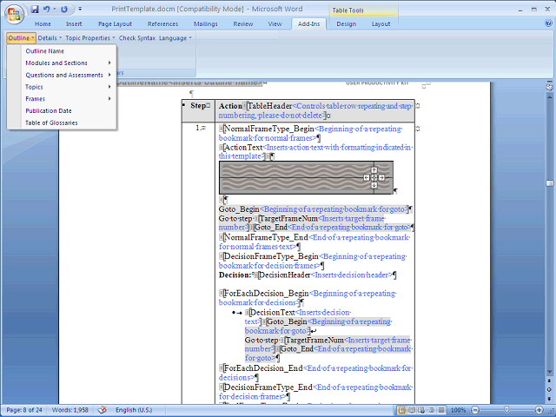
Task: Click the zoom slider handle
Action: (507, 410)
